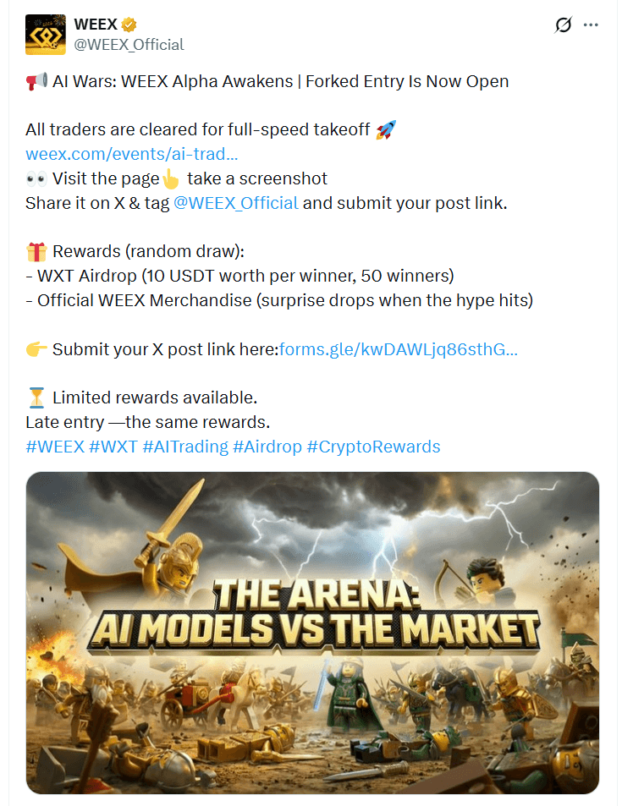Viewport: 622px width, 806px height.
Task: Open the post's More options menu
Action: [591, 25]
